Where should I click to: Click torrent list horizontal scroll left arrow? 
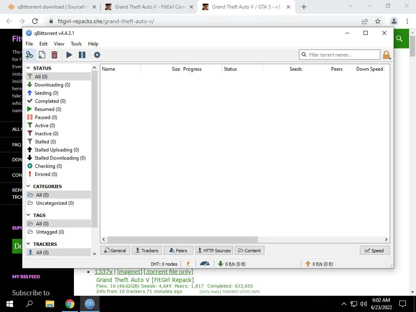pyautogui.click(x=104, y=240)
